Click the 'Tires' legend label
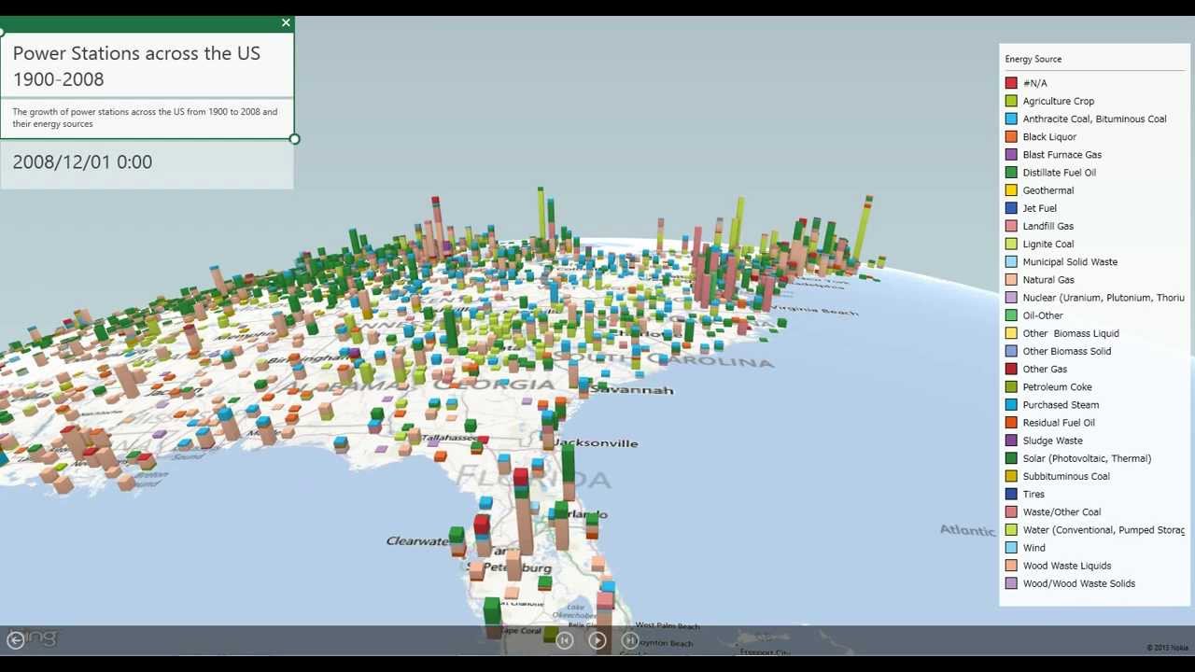Screen dimensions: 1195x672 [x=1033, y=494]
